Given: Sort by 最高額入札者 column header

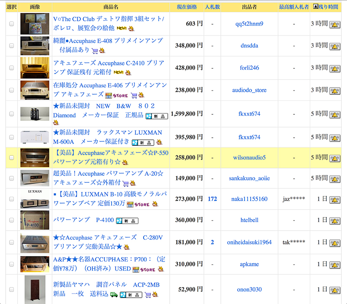Looking at the screenshot, I should click(x=294, y=7).
